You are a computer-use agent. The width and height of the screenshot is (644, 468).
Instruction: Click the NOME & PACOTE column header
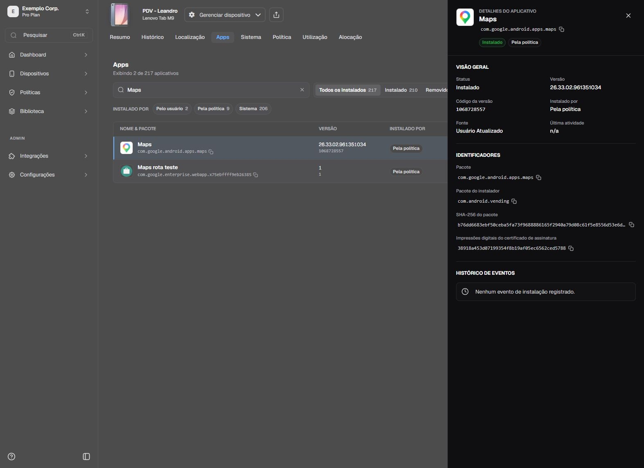coord(138,129)
